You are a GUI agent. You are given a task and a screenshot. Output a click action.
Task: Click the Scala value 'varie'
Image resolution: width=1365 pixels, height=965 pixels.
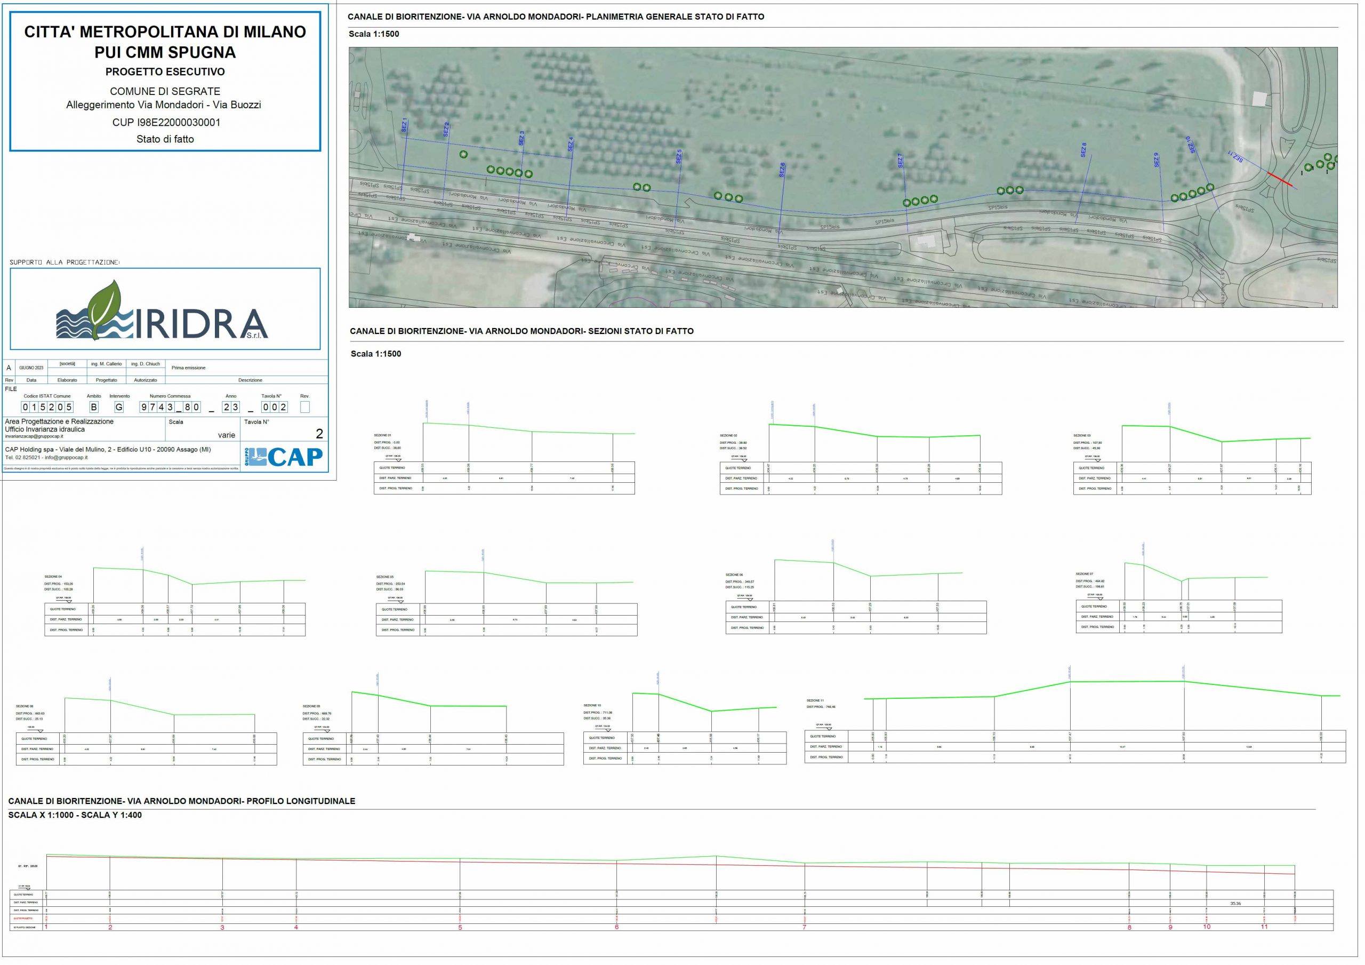pos(227,435)
